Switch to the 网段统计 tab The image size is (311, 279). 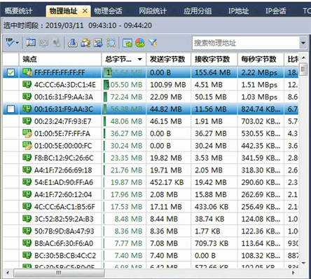coord(153,11)
